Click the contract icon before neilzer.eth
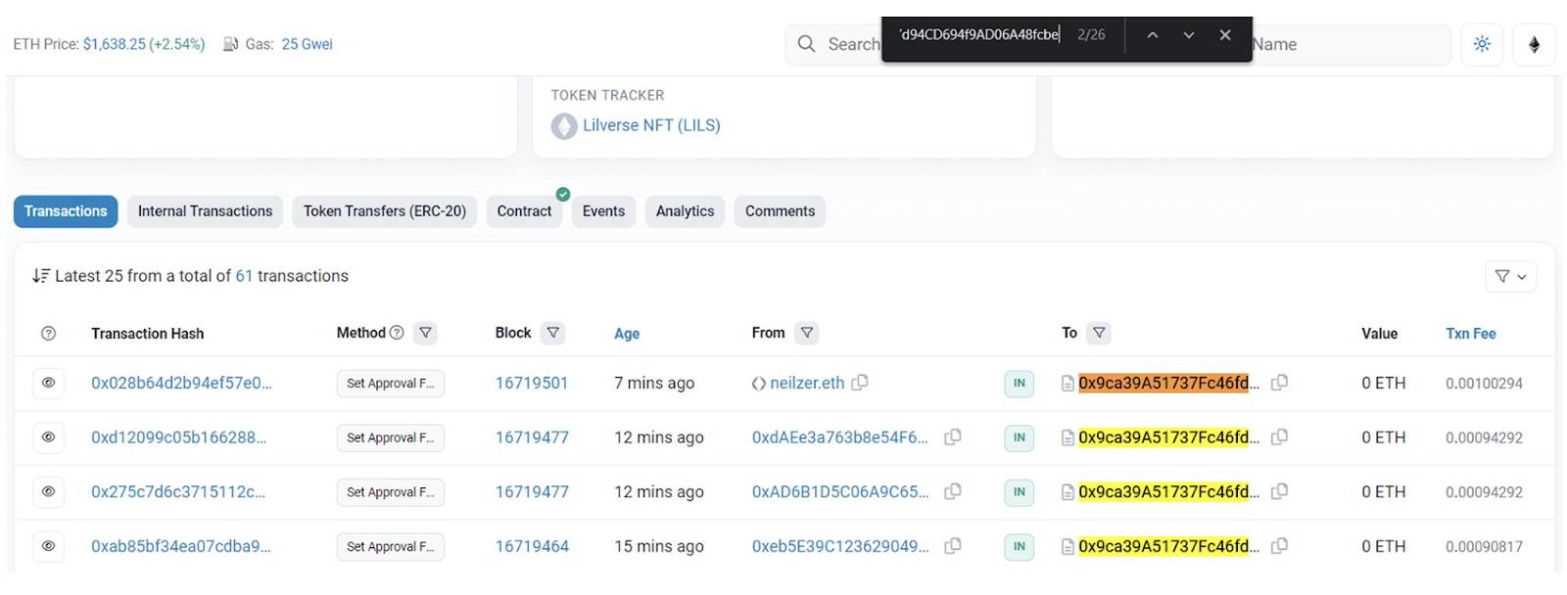Image resolution: width=1567 pixels, height=595 pixels. click(759, 384)
